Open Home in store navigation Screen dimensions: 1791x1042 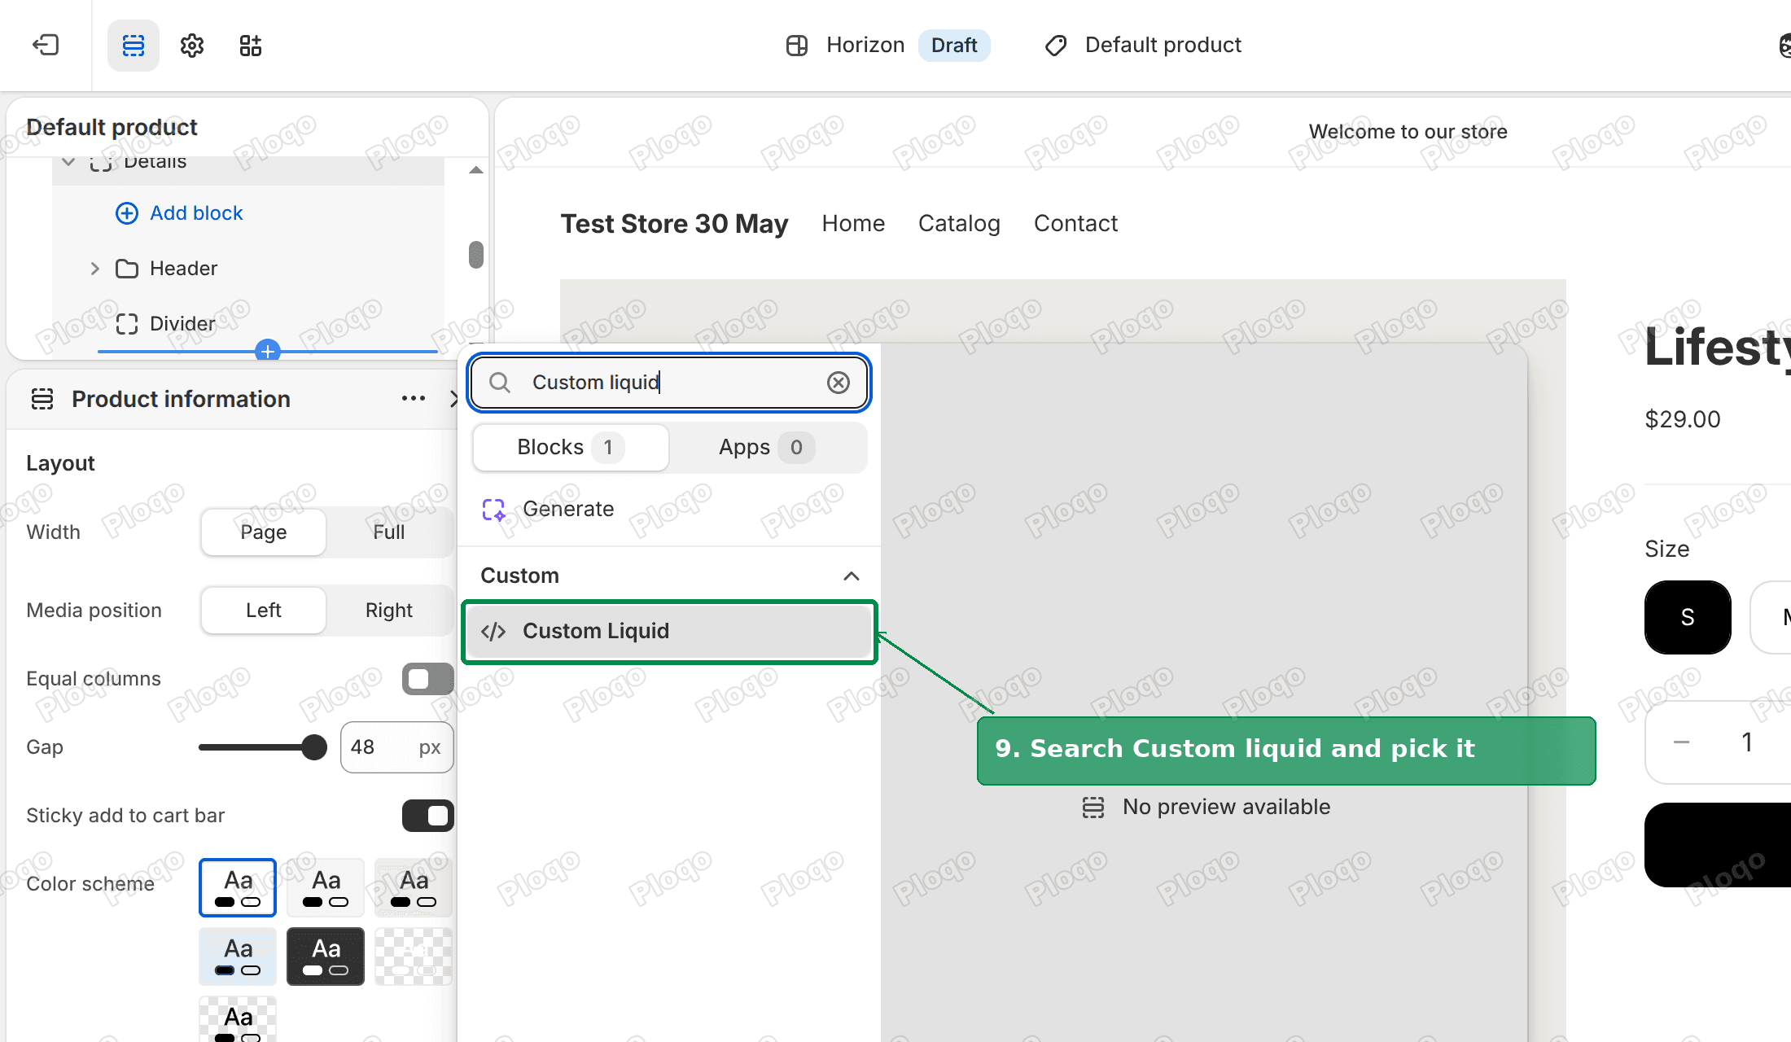(x=853, y=224)
